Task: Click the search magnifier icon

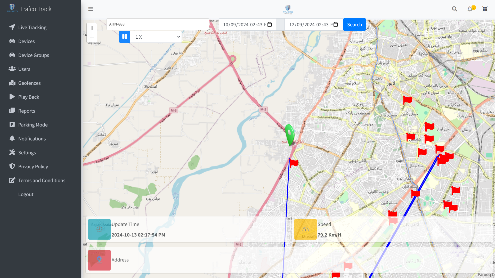Action: (x=454, y=9)
